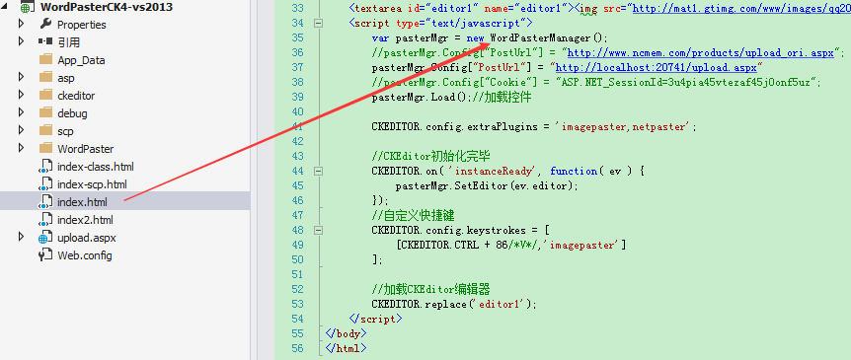The height and width of the screenshot is (360, 851).
Task: Select Web.config in Solution Explorer
Action: click(x=85, y=255)
